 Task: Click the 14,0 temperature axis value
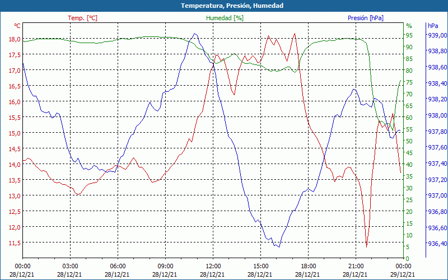click(x=14, y=165)
